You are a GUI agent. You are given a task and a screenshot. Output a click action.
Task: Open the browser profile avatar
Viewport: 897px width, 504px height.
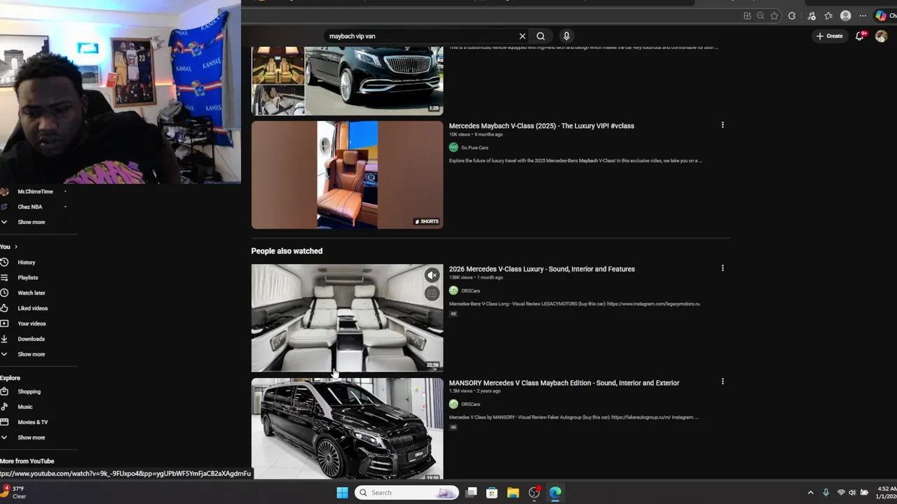click(x=846, y=16)
